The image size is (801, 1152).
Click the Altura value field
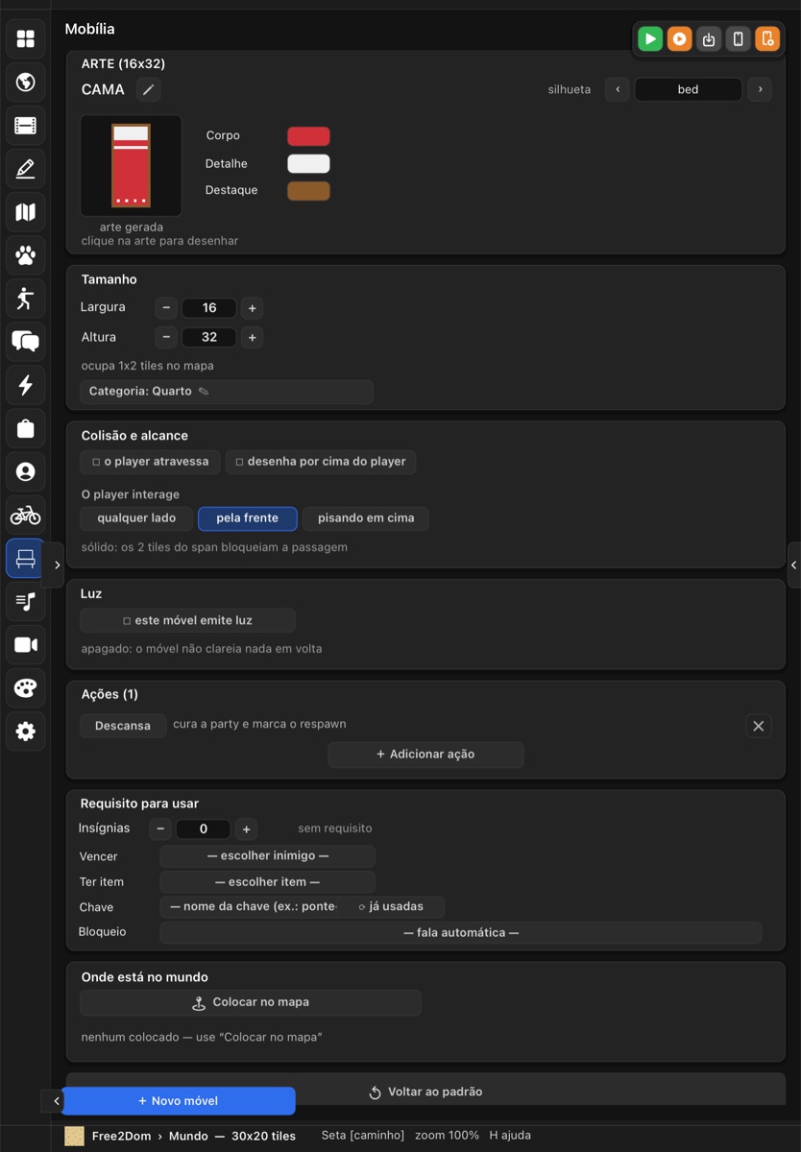point(209,337)
